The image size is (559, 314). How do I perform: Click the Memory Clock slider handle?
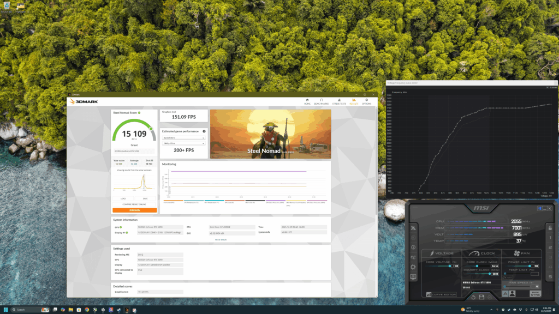(x=490, y=274)
